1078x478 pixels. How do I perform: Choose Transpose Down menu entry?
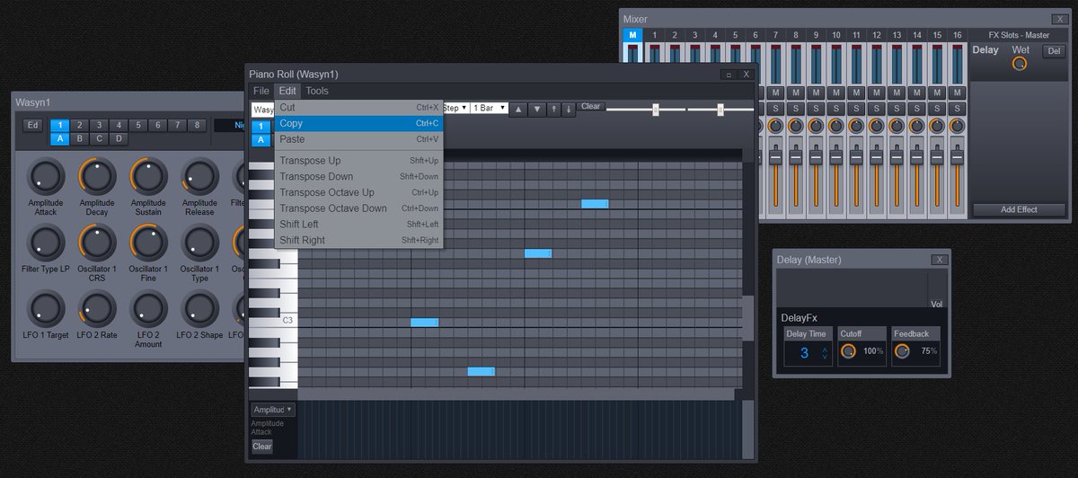(358, 176)
